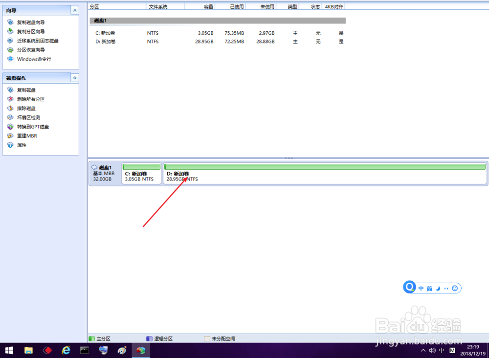Collapse the 磁盘操作 panel
The image size is (489, 358).
tap(75, 78)
